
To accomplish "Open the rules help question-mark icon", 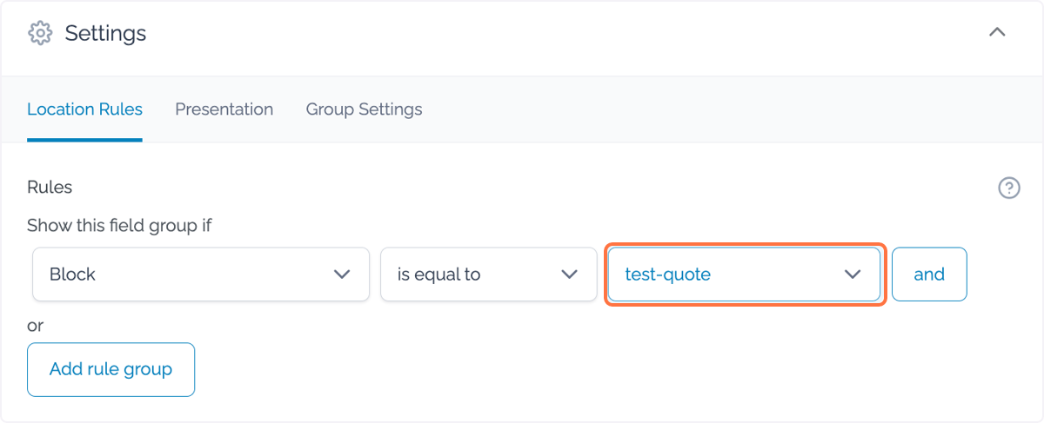I will click(x=1008, y=188).
